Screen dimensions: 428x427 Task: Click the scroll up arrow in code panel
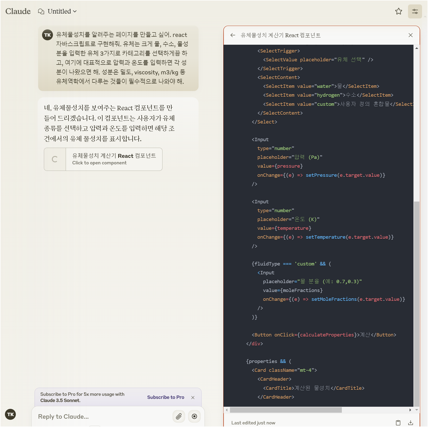(416, 48)
